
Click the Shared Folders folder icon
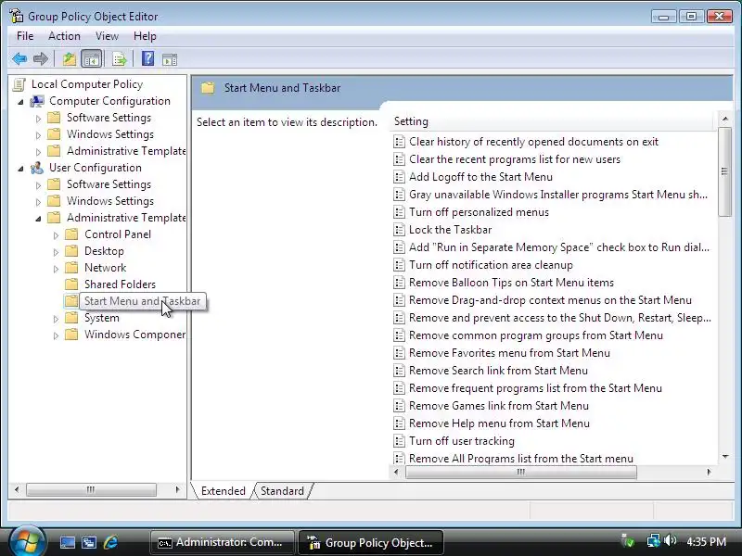point(71,284)
